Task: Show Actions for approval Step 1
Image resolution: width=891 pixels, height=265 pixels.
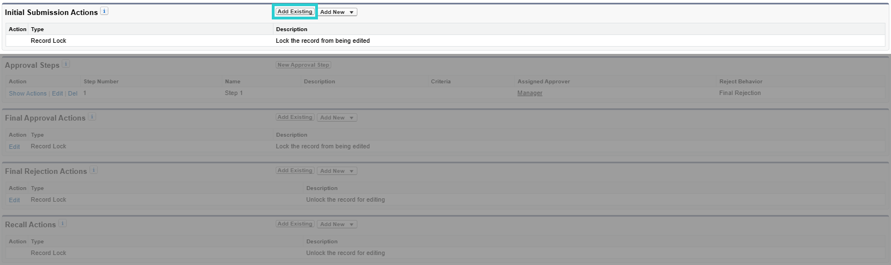Action: click(x=28, y=93)
